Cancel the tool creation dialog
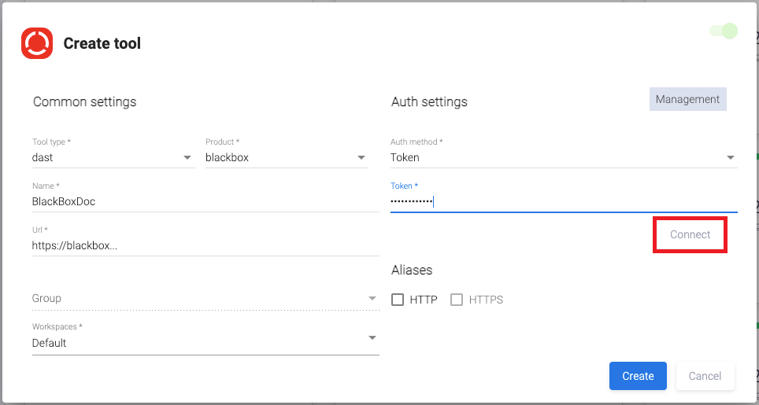759x405 pixels. [x=705, y=376]
